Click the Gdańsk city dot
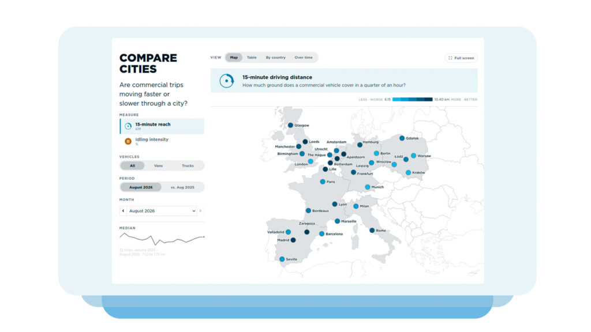The height and width of the screenshot is (332, 591). pyautogui.click(x=402, y=138)
